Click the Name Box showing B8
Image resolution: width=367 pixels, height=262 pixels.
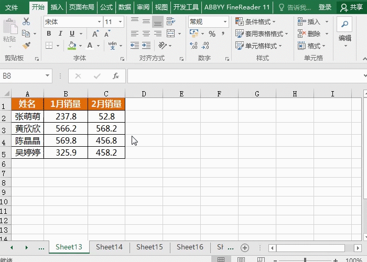(x=26, y=76)
